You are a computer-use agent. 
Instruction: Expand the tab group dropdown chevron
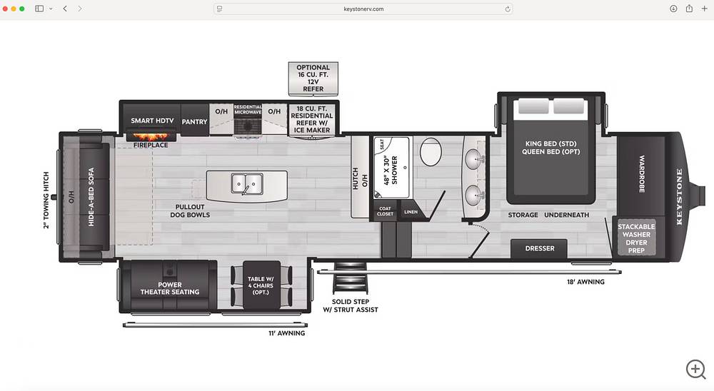tap(51, 9)
